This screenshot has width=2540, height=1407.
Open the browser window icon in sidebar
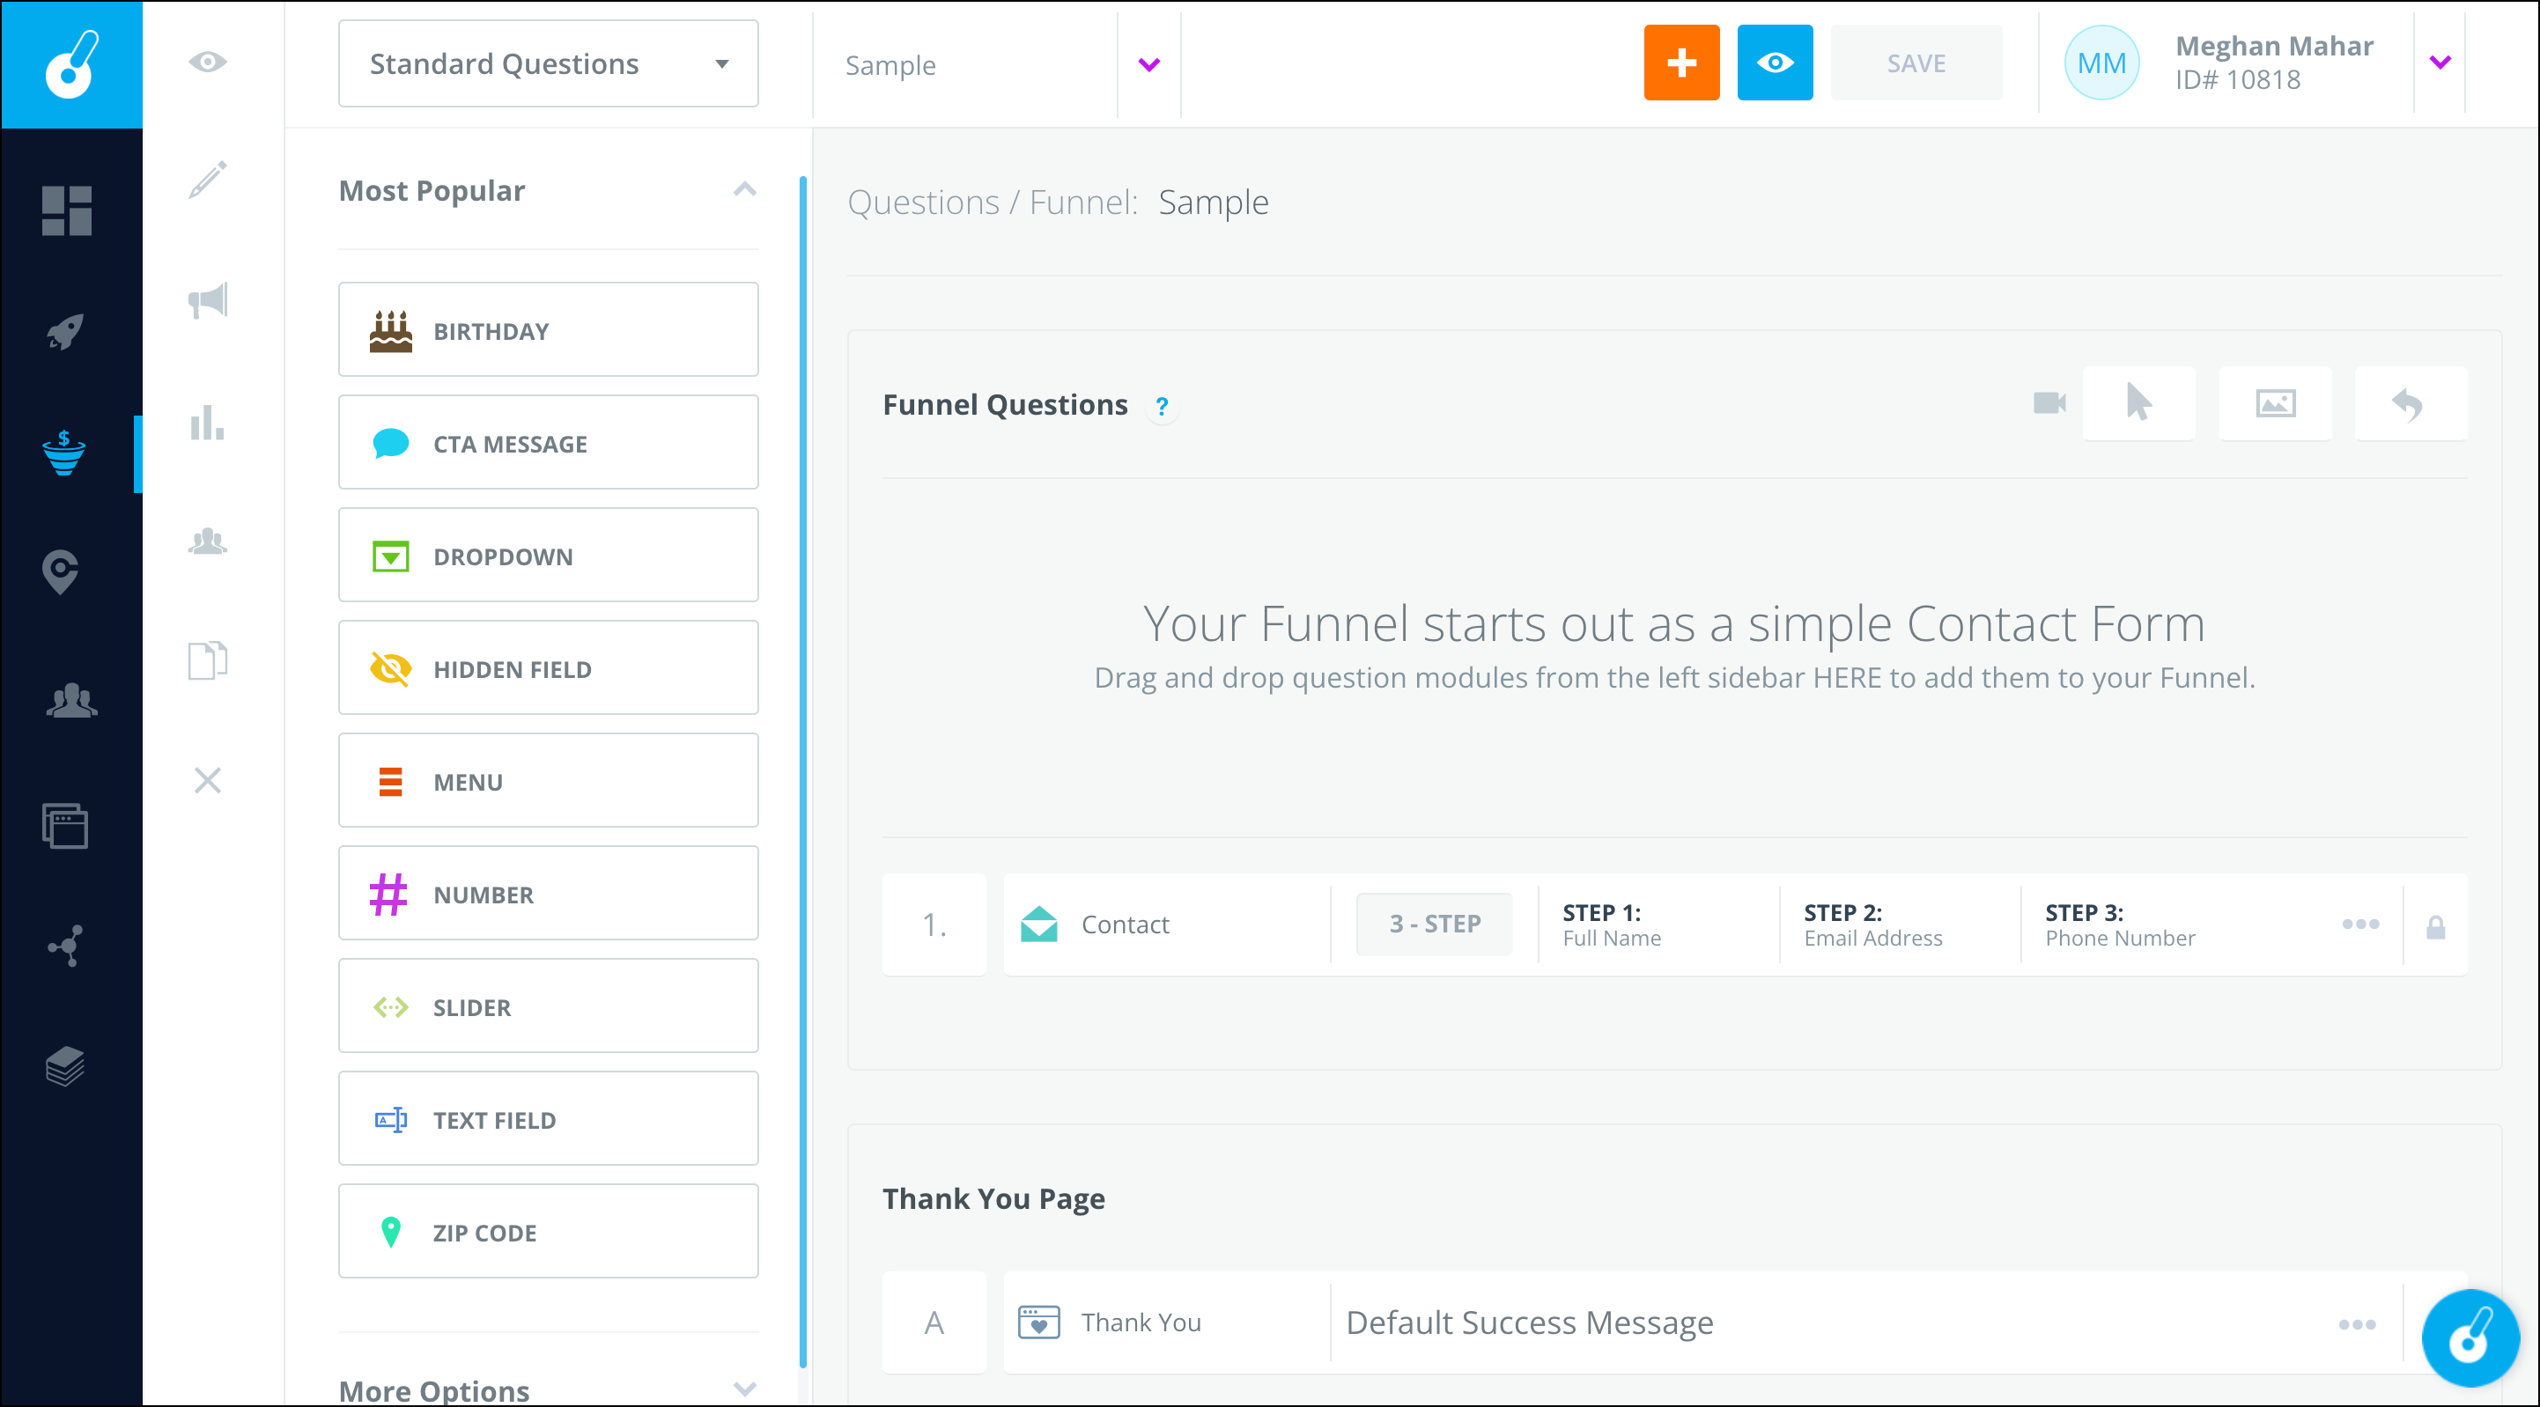click(65, 826)
